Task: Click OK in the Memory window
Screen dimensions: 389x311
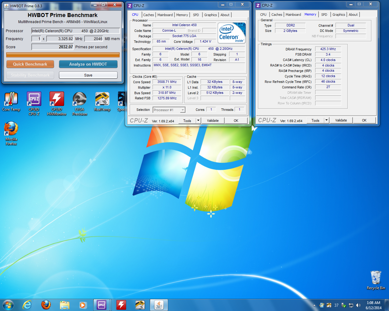Action: (364, 120)
